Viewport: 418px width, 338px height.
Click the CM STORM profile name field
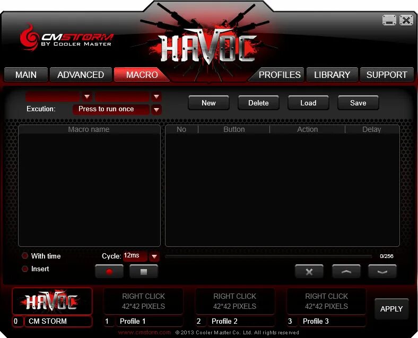(58, 321)
